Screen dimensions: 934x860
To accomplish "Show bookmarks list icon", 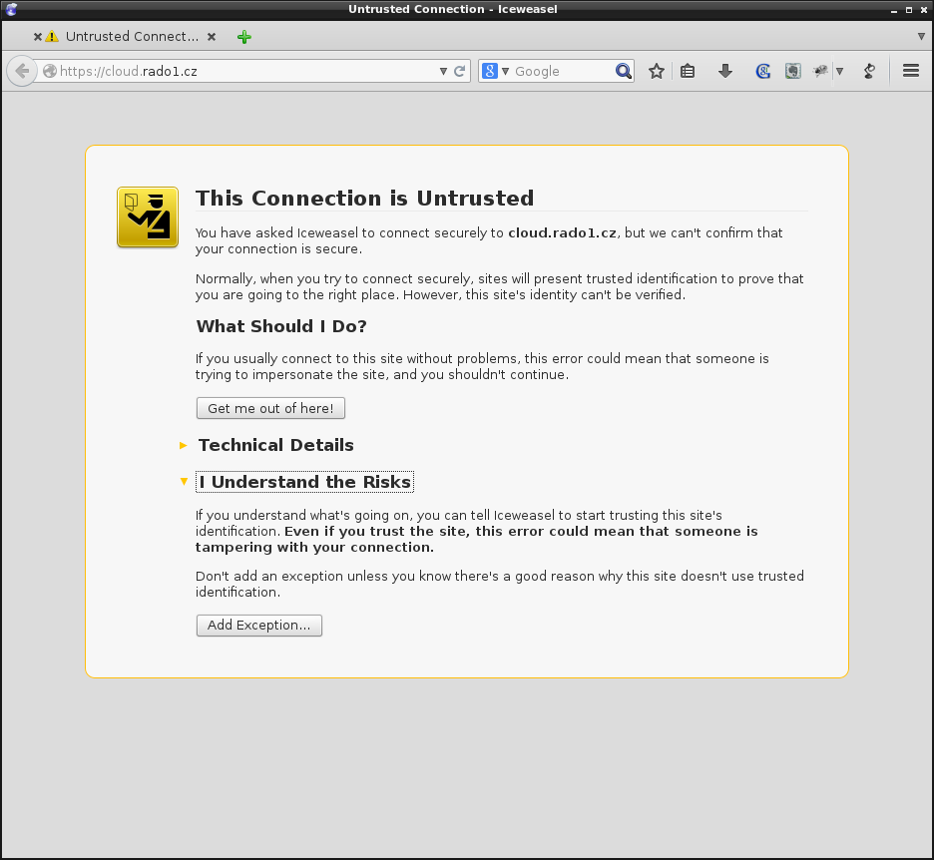I will pos(688,71).
